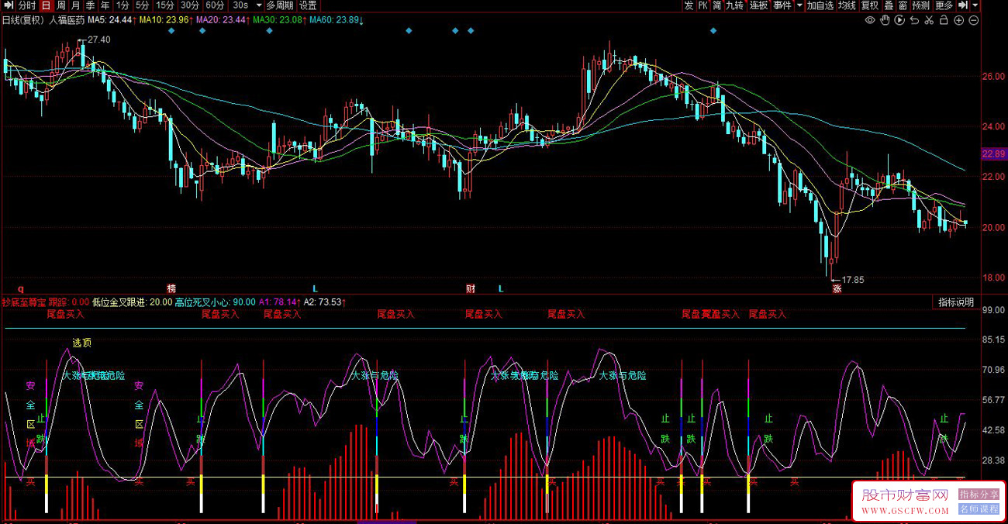This screenshot has width=1008, height=524.
Task: Click the MA10: 23.96 value
Action: [x=165, y=20]
